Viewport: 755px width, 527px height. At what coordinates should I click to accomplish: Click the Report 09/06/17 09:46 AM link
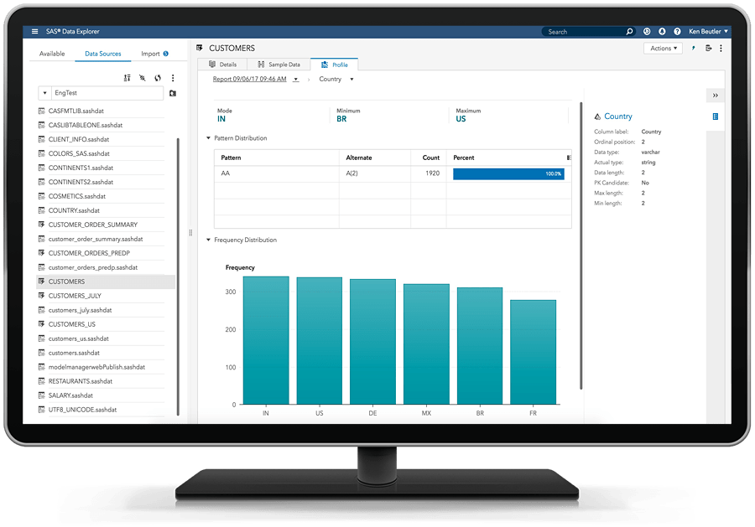[250, 80]
